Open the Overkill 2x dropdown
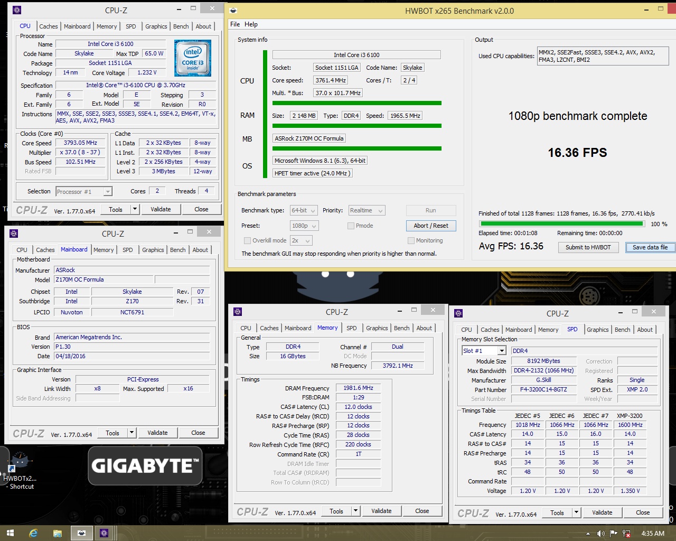 click(301, 240)
